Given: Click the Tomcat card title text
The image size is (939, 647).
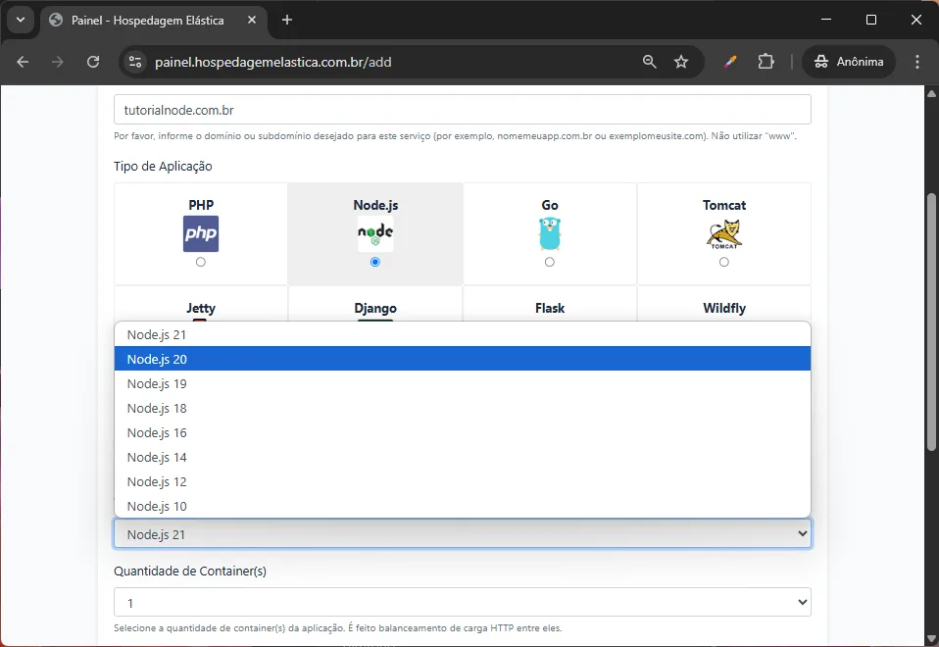Looking at the screenshot, I should coord(724,205).
